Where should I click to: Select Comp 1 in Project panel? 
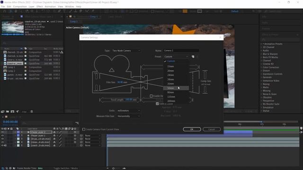11,67
